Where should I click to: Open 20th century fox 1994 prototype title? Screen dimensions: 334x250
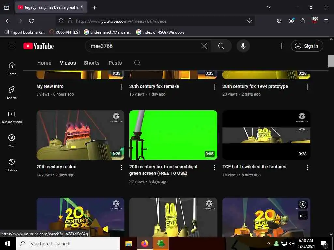[x=255, y=86]
